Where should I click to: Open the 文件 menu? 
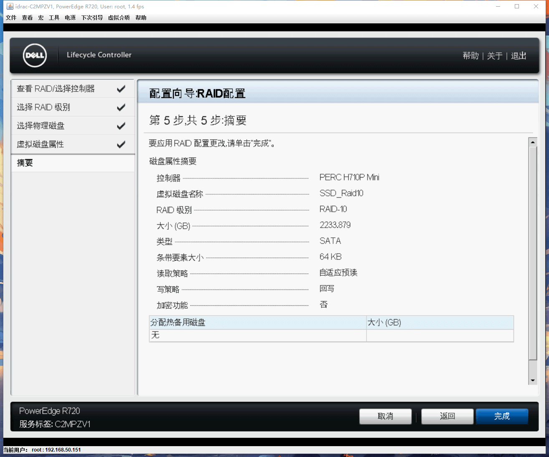pos(11,18)
